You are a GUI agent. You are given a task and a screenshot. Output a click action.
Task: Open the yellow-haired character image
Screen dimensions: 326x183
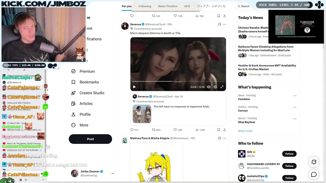click(157, 163)
